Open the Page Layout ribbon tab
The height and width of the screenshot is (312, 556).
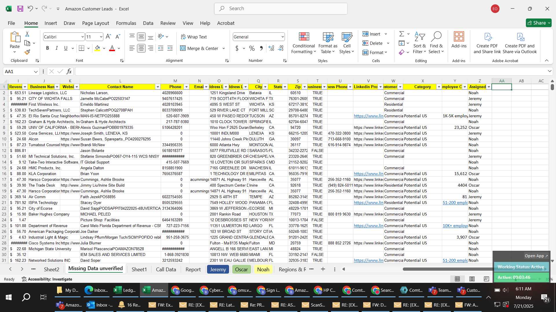(96, 23)
